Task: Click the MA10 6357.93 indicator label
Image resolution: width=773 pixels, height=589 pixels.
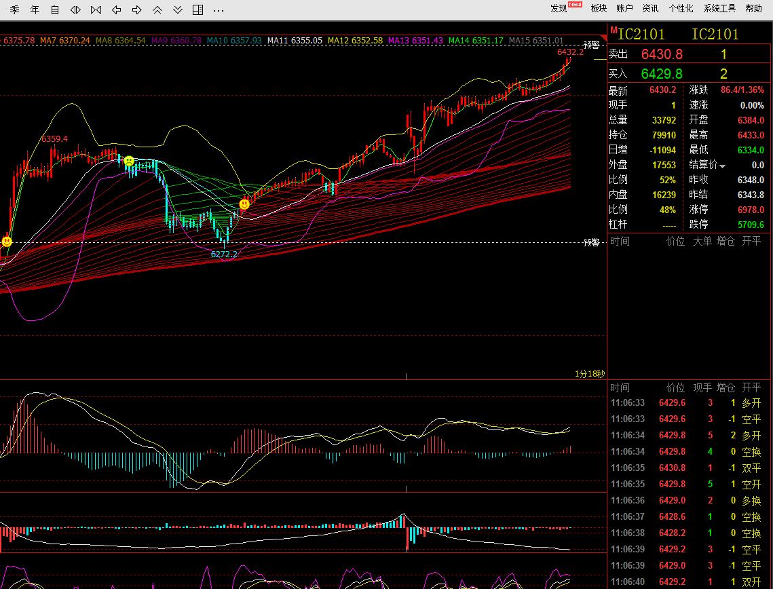Action: 234,41
